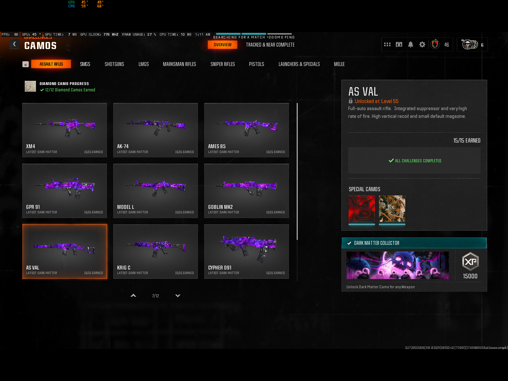
Task: Open the settings gear icon
Action: pos(422,44)
